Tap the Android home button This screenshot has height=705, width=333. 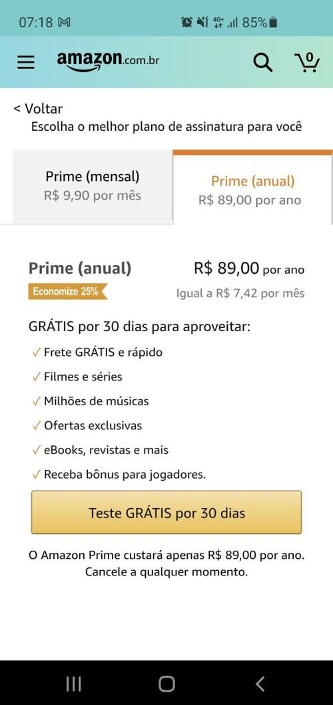(166, 684)
